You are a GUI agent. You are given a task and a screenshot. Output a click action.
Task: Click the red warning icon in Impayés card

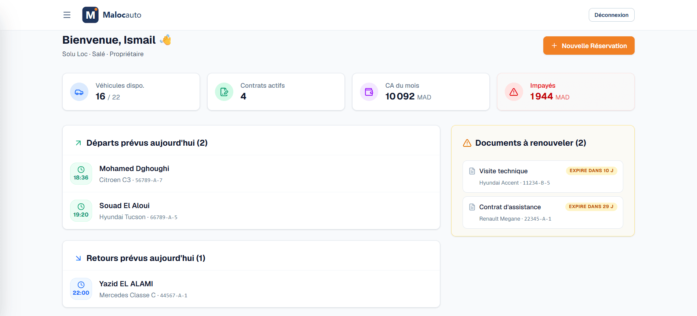click(x=514, y=92)
